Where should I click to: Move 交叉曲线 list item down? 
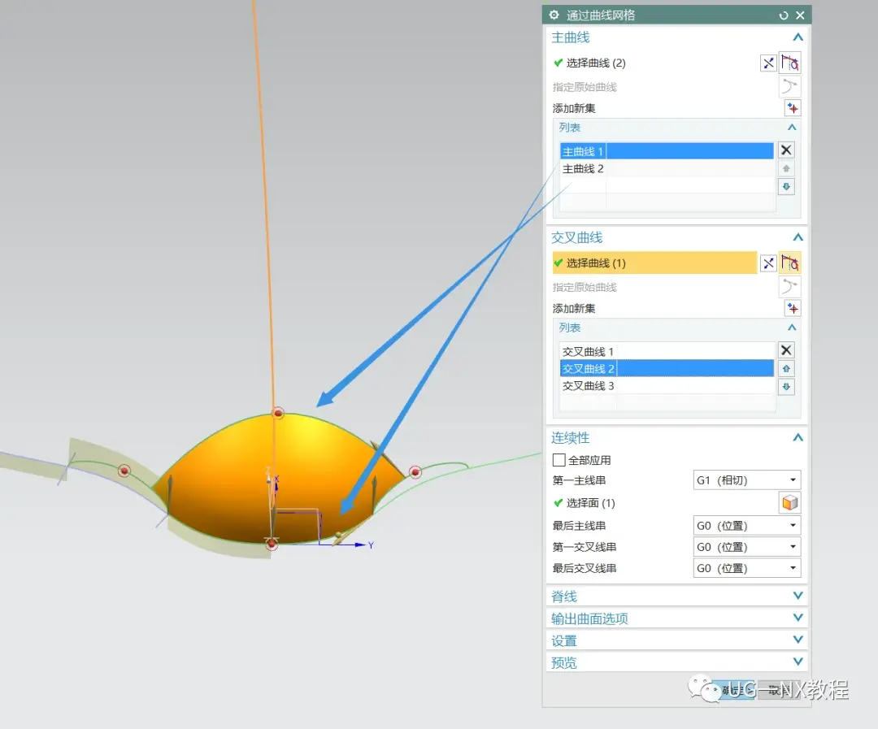786,387
